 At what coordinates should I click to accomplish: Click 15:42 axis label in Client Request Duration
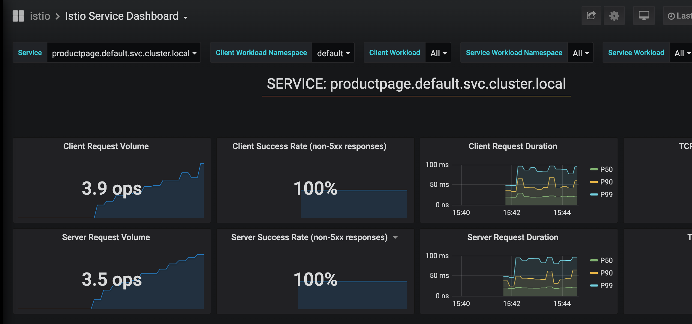pyautogui.click(x=511, y=213)
